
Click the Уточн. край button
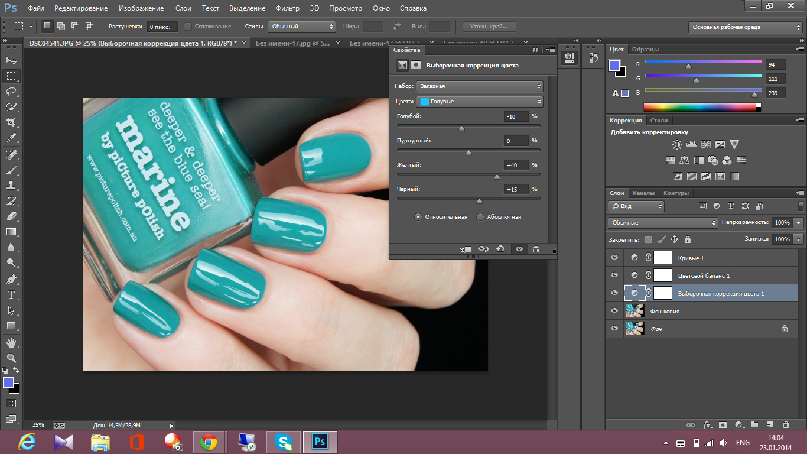pyautogui.click(x=489, y=27)
